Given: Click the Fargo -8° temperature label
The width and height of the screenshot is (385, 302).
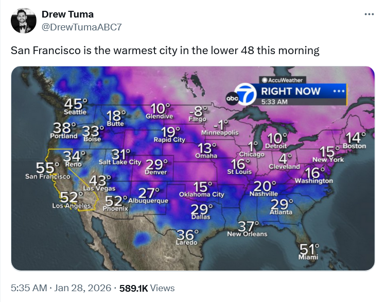Looking at the screenshot, I should (x=198, y=112).
